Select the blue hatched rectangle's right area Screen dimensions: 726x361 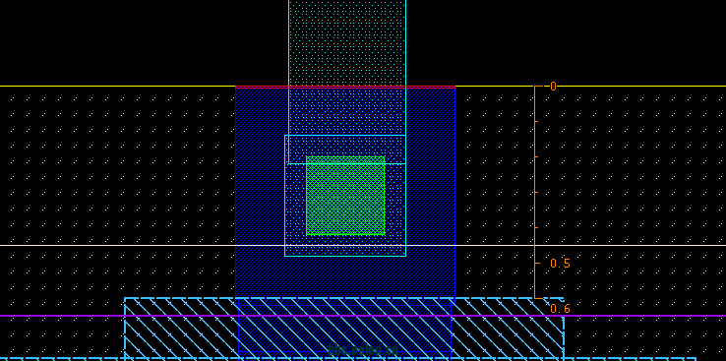click(431, 195)
